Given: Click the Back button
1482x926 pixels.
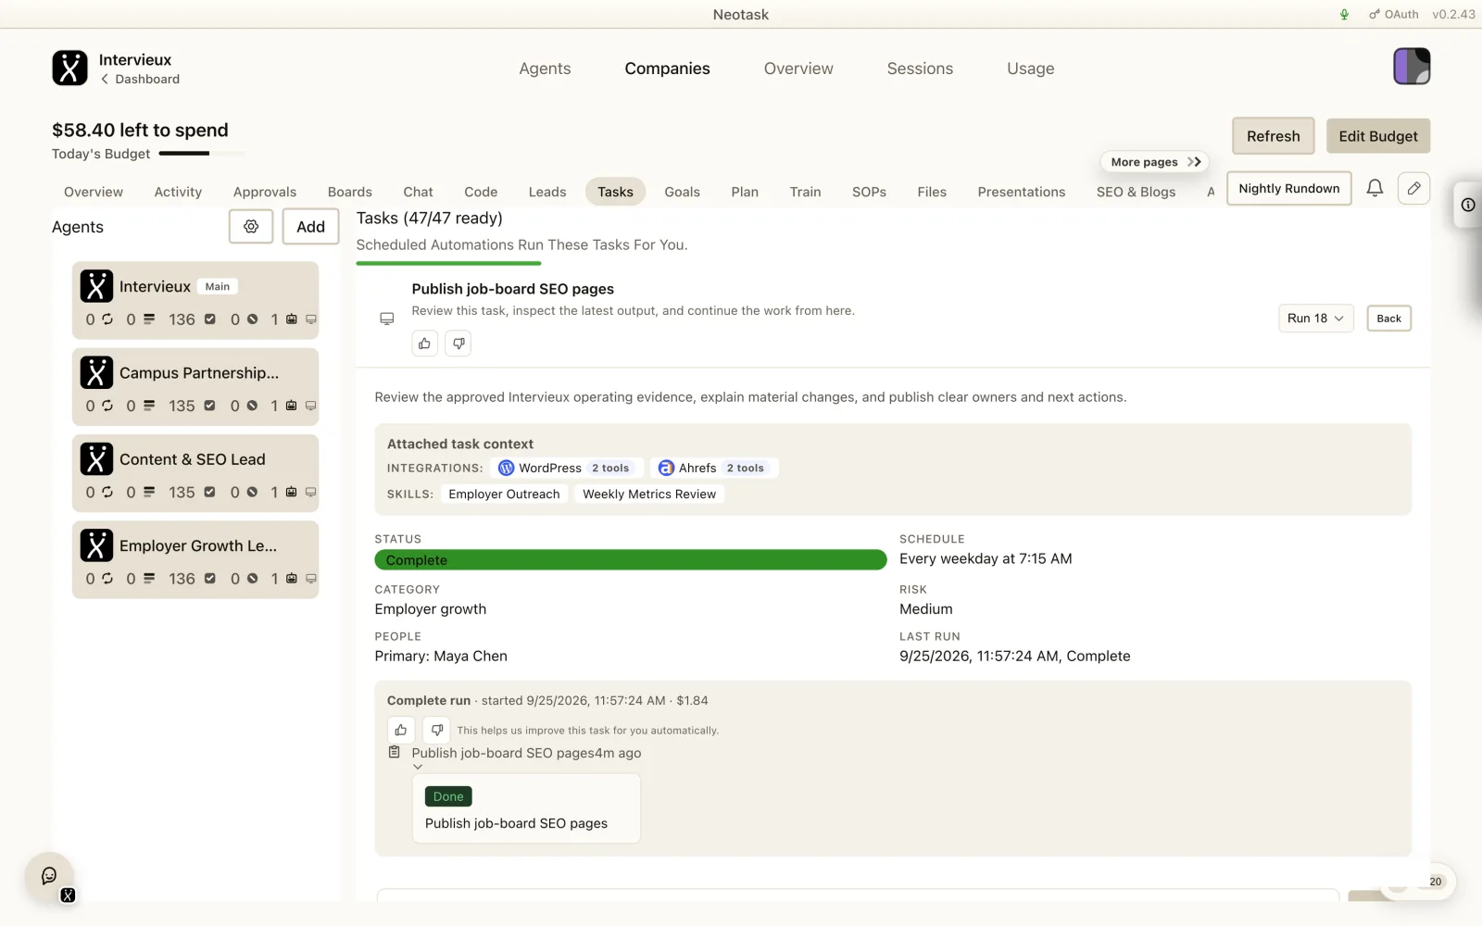Looking at the screenshot, I should (1388, 319).
